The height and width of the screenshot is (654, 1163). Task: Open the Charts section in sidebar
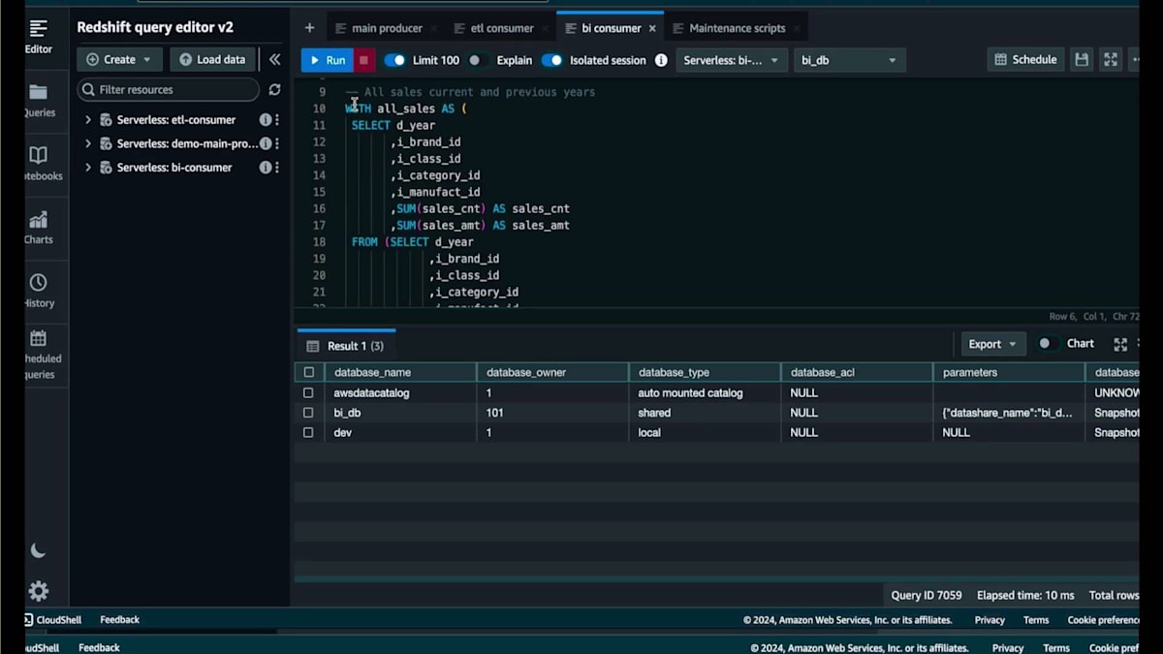39,228
